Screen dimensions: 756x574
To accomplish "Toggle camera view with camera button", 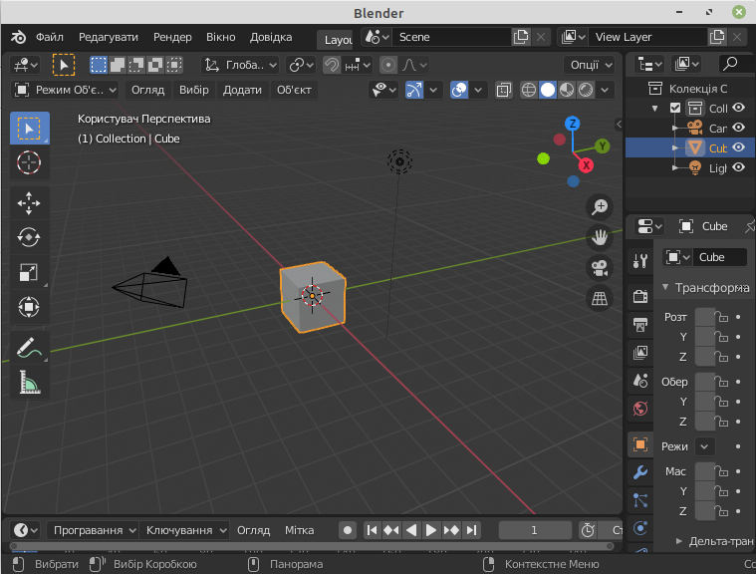I will pos(600,268).
